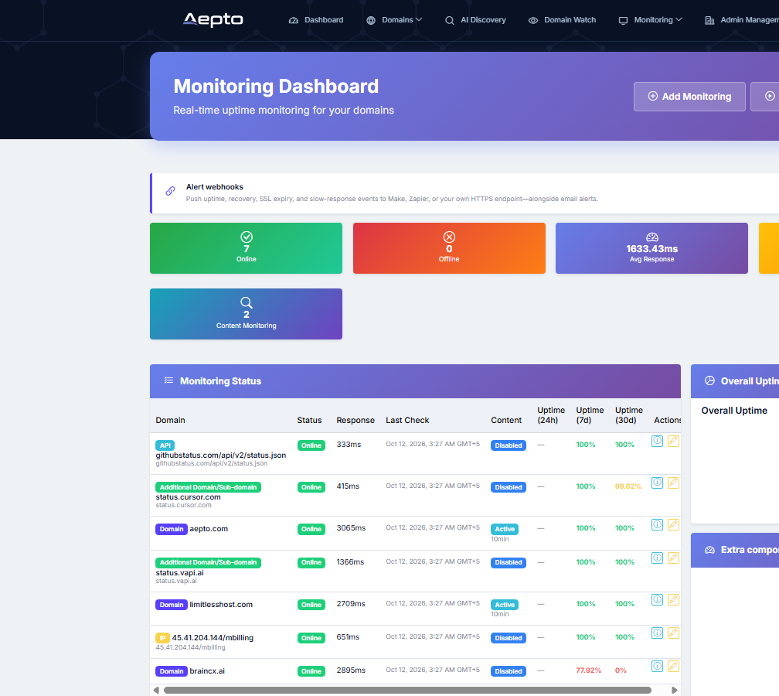Click the Disabled content badge for status.vapi.ai
Image resolution: width=779 pixels, height=696 pixels.
pyautogui.click(x=509, y=562)
